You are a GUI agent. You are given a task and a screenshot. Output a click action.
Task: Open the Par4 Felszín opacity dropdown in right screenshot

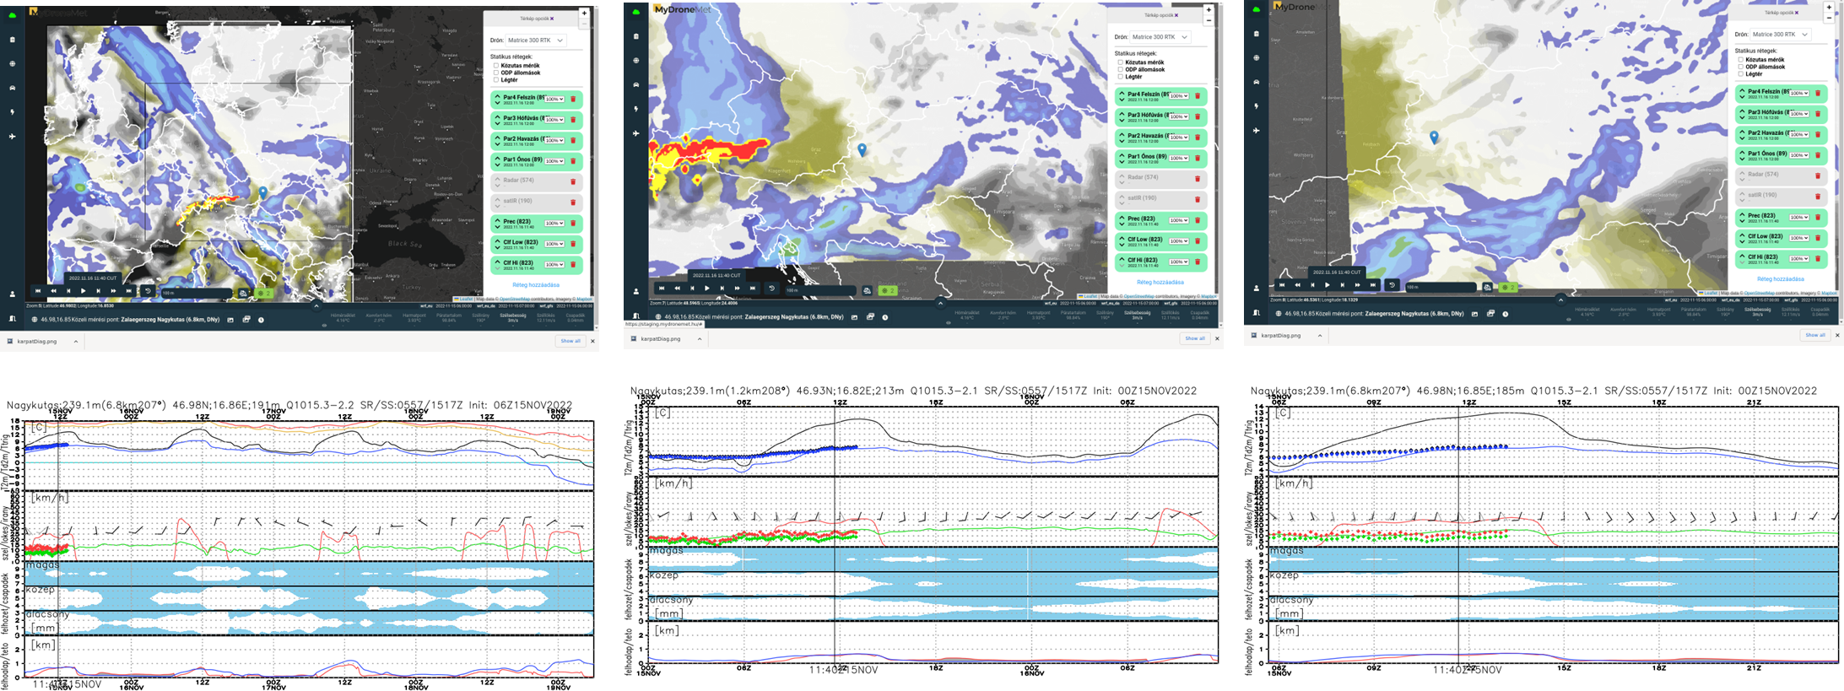(x=1799, y=94)
